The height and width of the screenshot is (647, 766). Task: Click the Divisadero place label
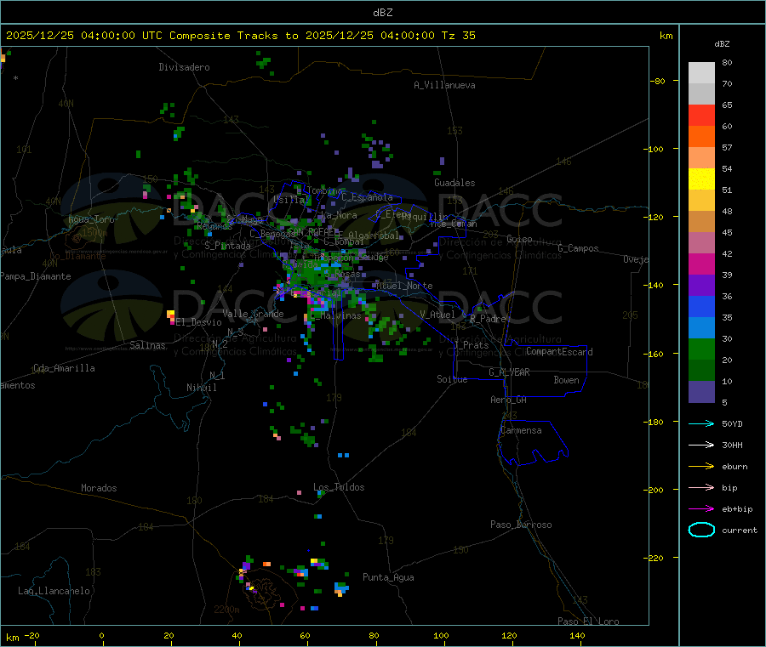184,67
